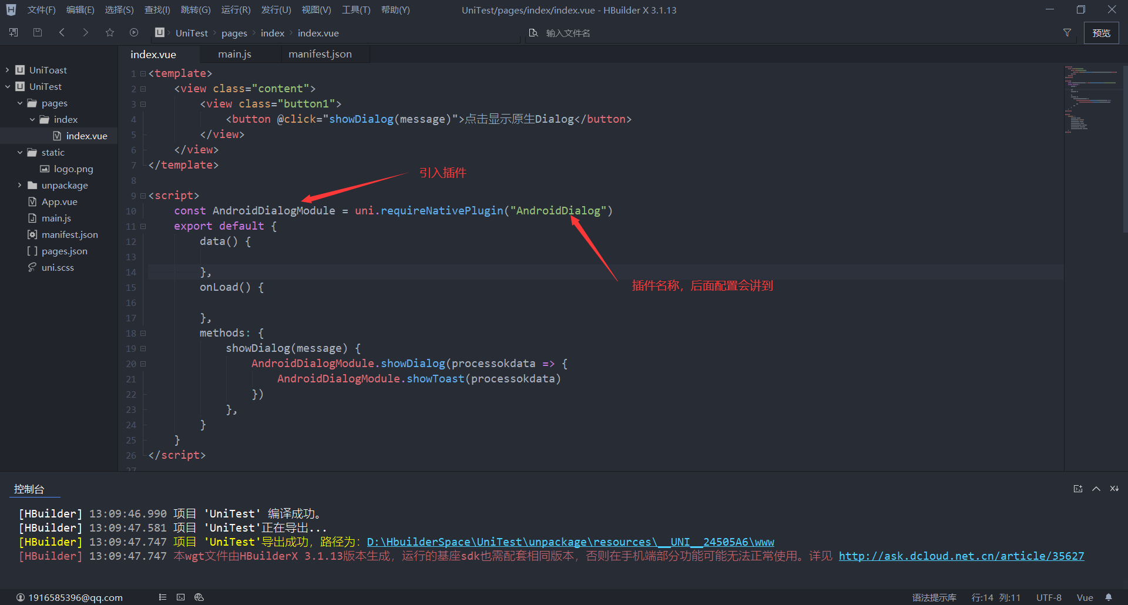
Task: Open main.js in the project tree
Action: click(56, 218)
